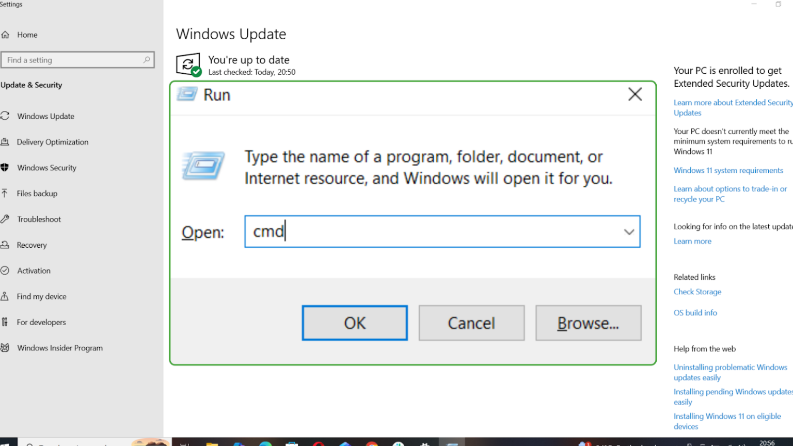Open the Check Storage link

(697, 292)
